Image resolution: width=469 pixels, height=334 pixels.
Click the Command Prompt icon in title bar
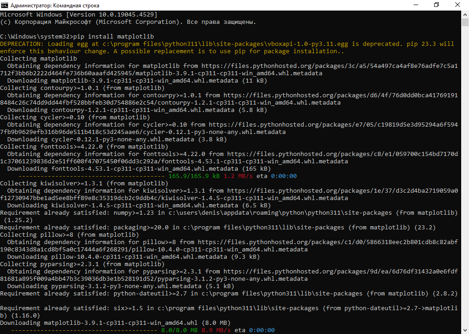pos(5,5)
